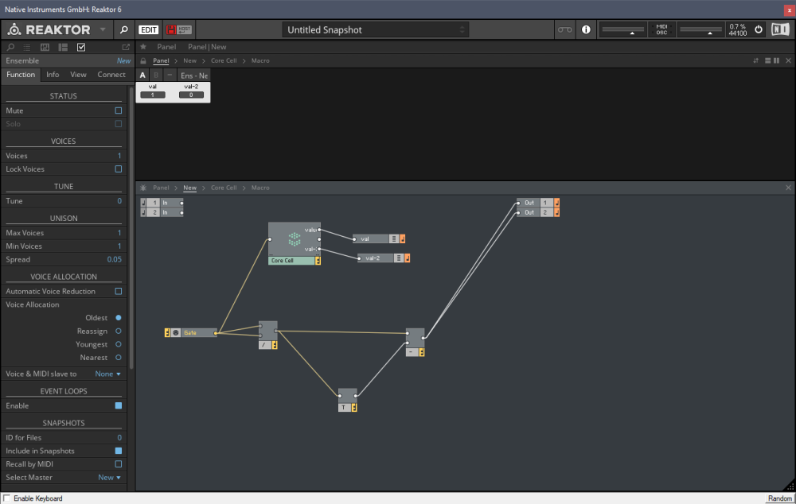Click the Spread value 0.05
This screenshot has height=504, width=796.
click(114, 259)
